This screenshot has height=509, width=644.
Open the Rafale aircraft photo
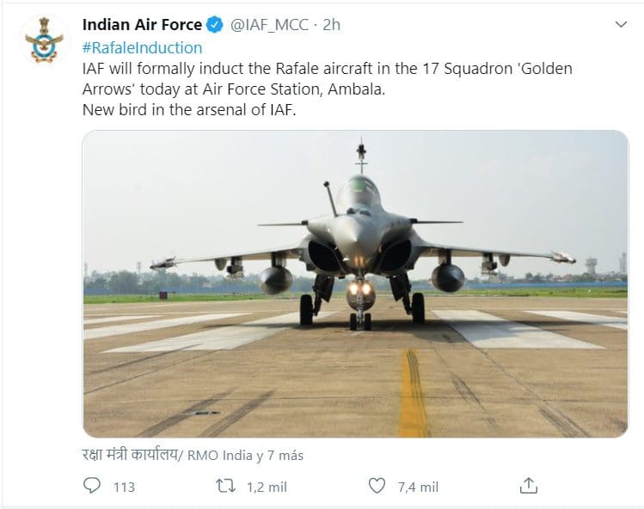point(355,284)
